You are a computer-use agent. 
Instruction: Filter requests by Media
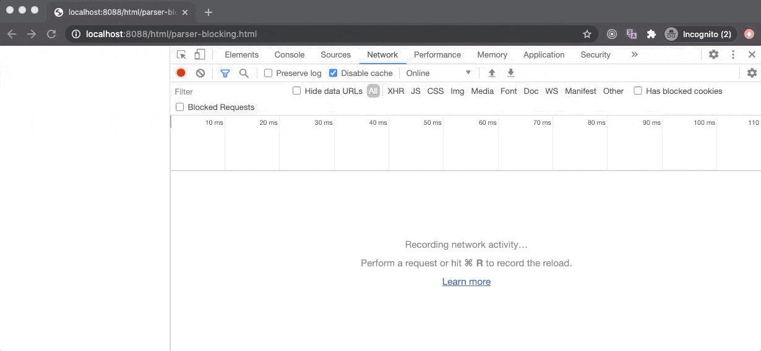[483, 91]
